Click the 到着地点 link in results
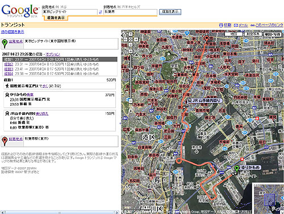Viewport: 284px width, 214px height. point(16,139)
